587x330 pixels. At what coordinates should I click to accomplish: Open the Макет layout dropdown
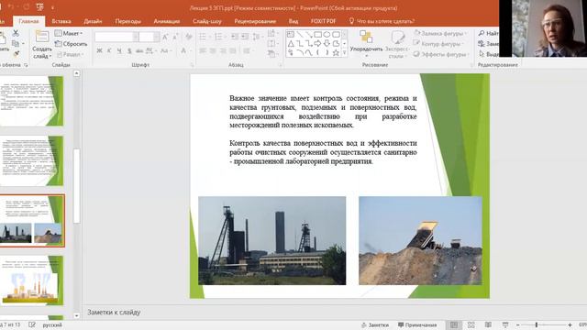click(x=69, y=33)
